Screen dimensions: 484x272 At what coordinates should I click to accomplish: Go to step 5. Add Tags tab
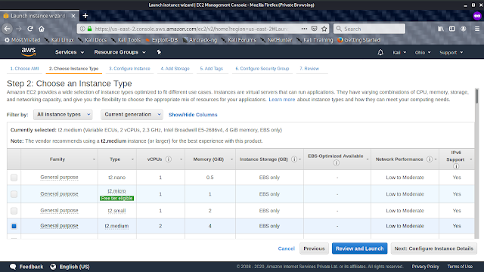click(x=211, y=69)
